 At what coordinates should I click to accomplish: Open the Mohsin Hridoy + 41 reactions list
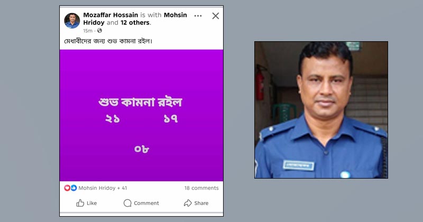click(103, 188)
